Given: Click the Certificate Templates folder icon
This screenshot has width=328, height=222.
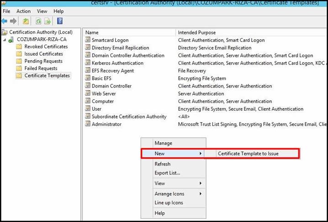Looking at the screenshot, I should [x=19, y=76].
